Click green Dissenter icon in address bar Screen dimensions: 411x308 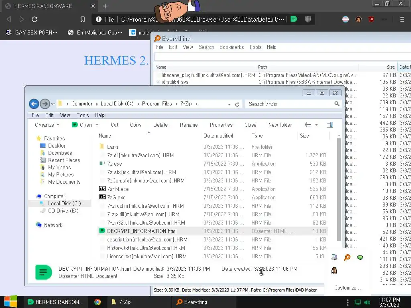pos(294,19)
